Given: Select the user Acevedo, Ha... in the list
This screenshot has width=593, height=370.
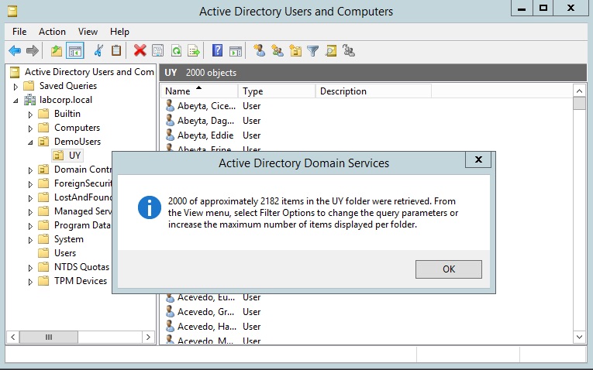Looking at the screenshot, I should coord(207,326).
